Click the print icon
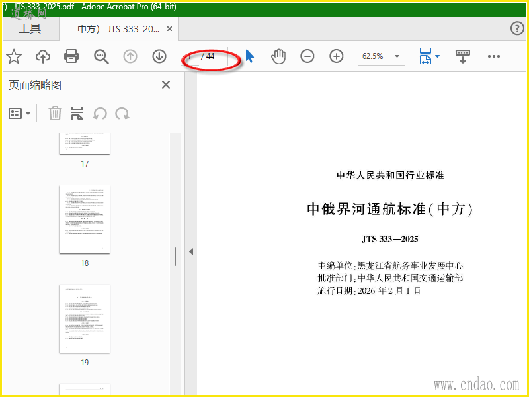 (x=71, y=56)
